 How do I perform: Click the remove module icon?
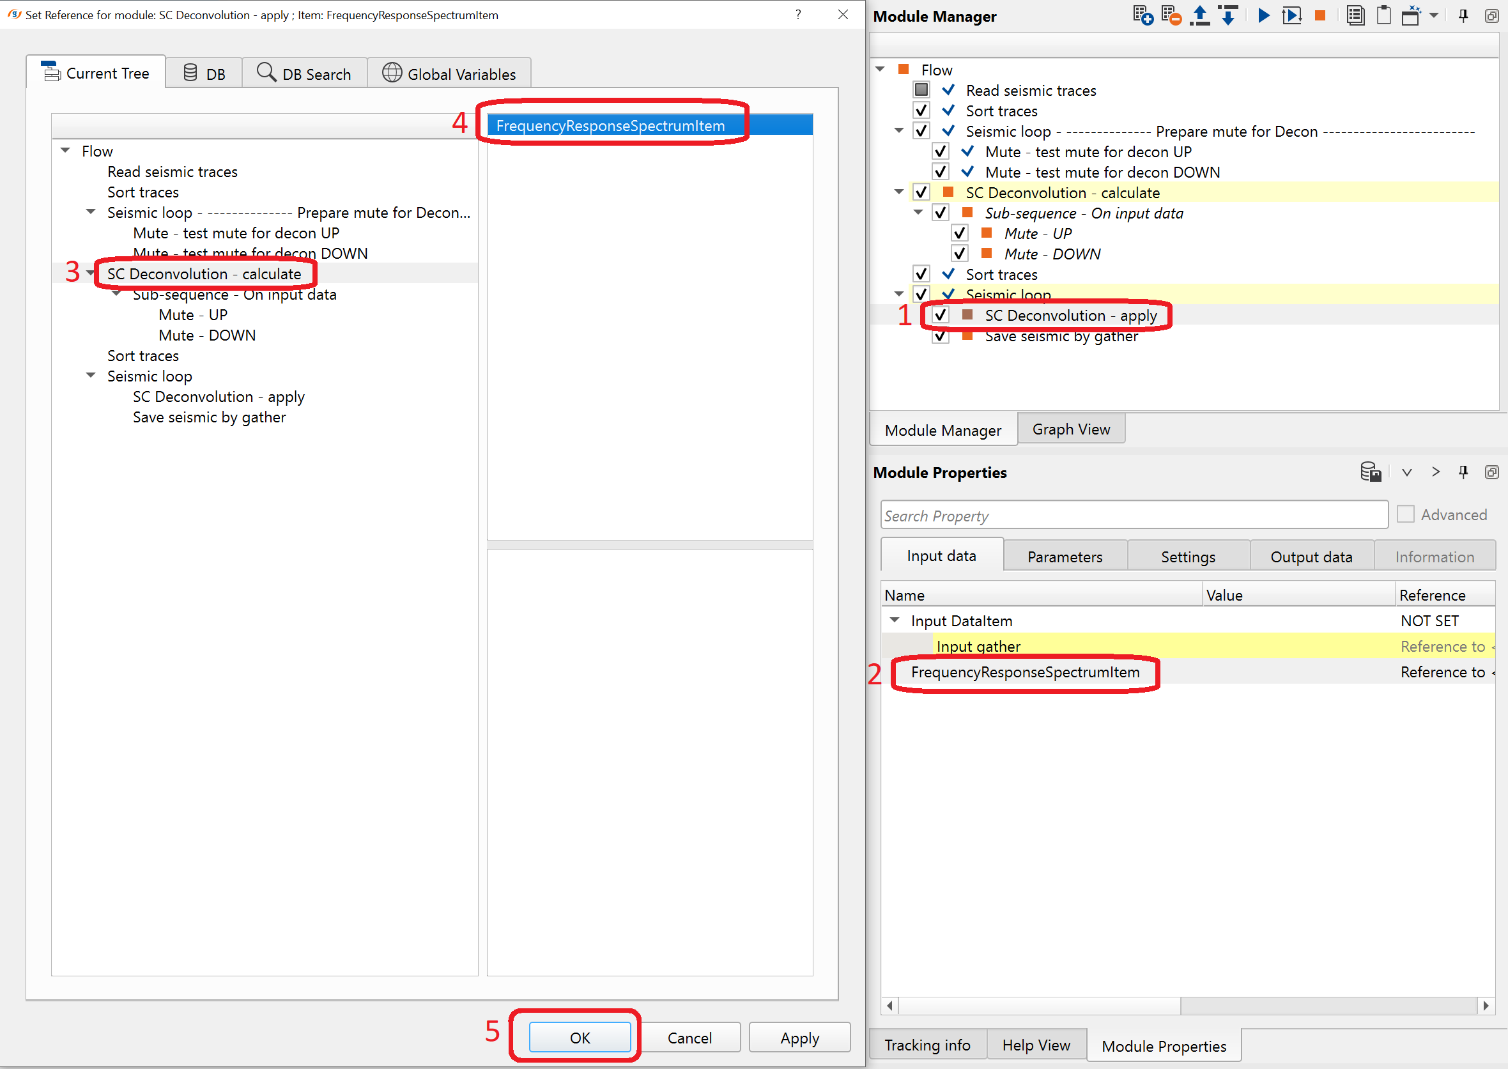tap(1171, 15)
